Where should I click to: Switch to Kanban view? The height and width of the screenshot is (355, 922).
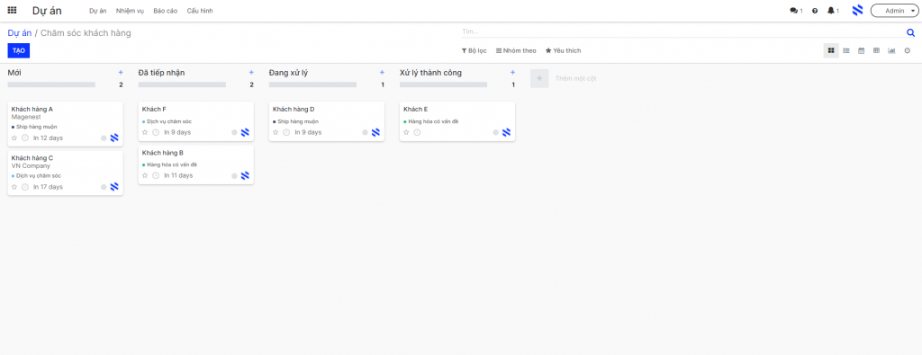pyautogui.click(x=831, y=50)
